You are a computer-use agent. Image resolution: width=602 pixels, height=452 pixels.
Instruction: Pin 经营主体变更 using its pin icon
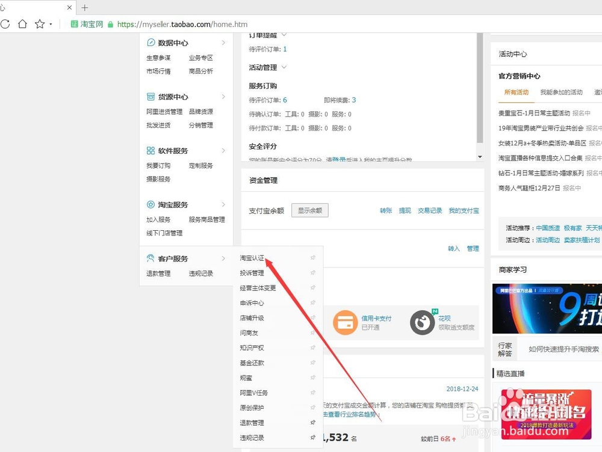pos(313,287)
